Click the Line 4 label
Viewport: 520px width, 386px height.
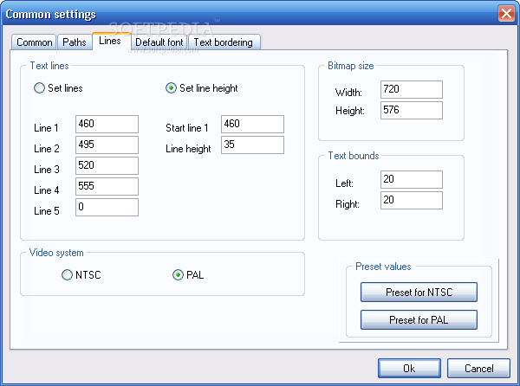coord(47,190)
